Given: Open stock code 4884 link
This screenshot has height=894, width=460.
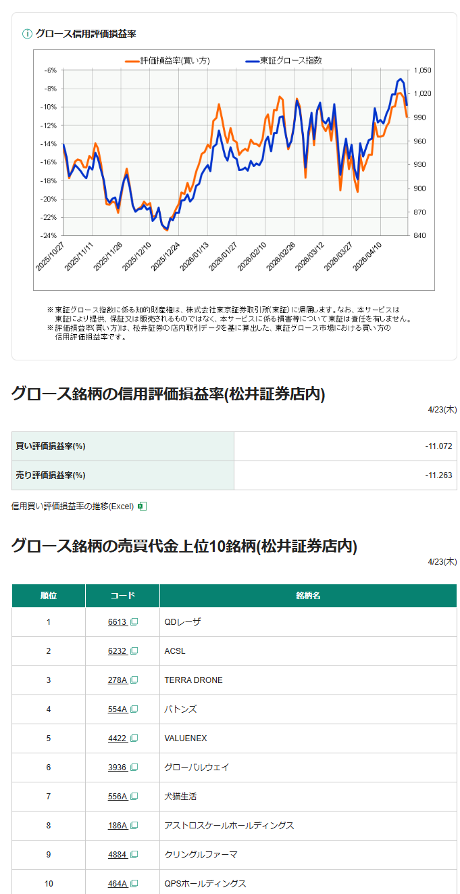Looking at the screenshot, I should (117, 855).
